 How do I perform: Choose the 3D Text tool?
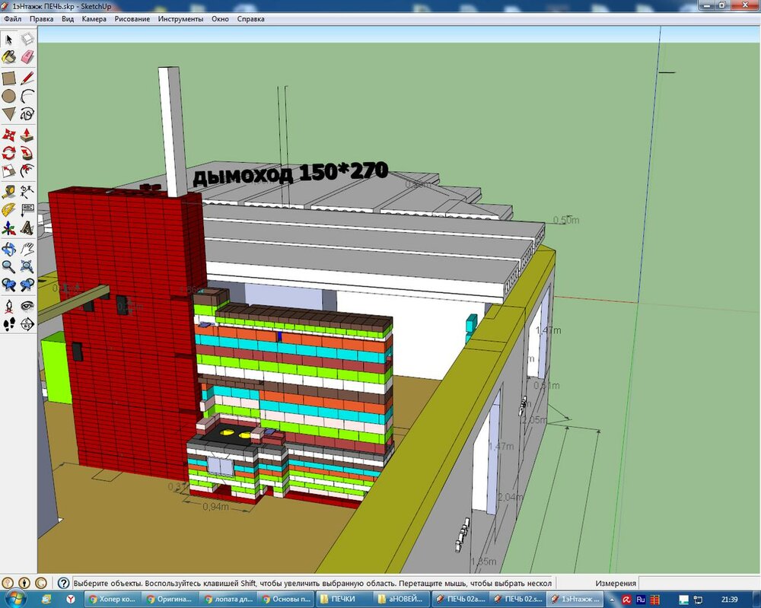pyautogui.click(x=27, y=228)
